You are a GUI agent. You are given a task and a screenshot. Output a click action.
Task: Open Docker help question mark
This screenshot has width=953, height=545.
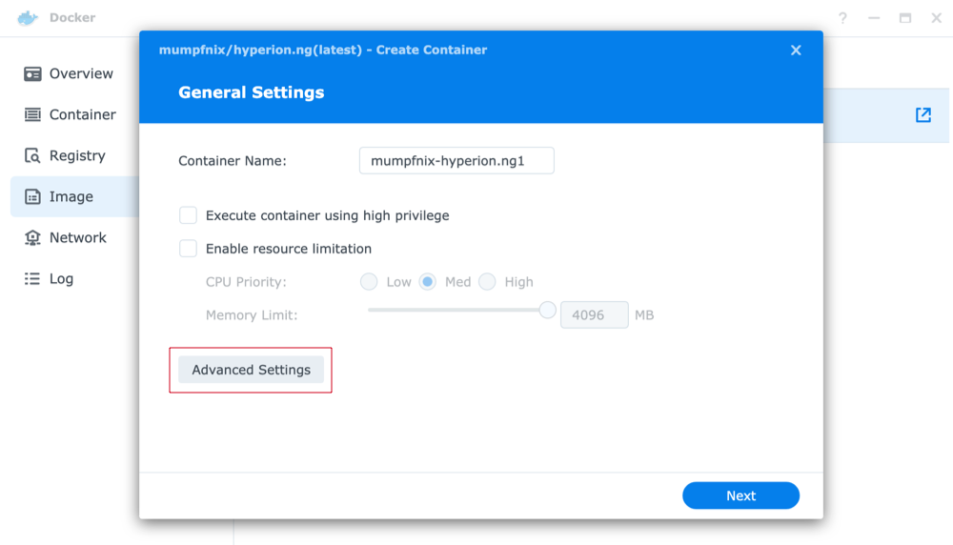pyautogui.click(x=842, y=18)
